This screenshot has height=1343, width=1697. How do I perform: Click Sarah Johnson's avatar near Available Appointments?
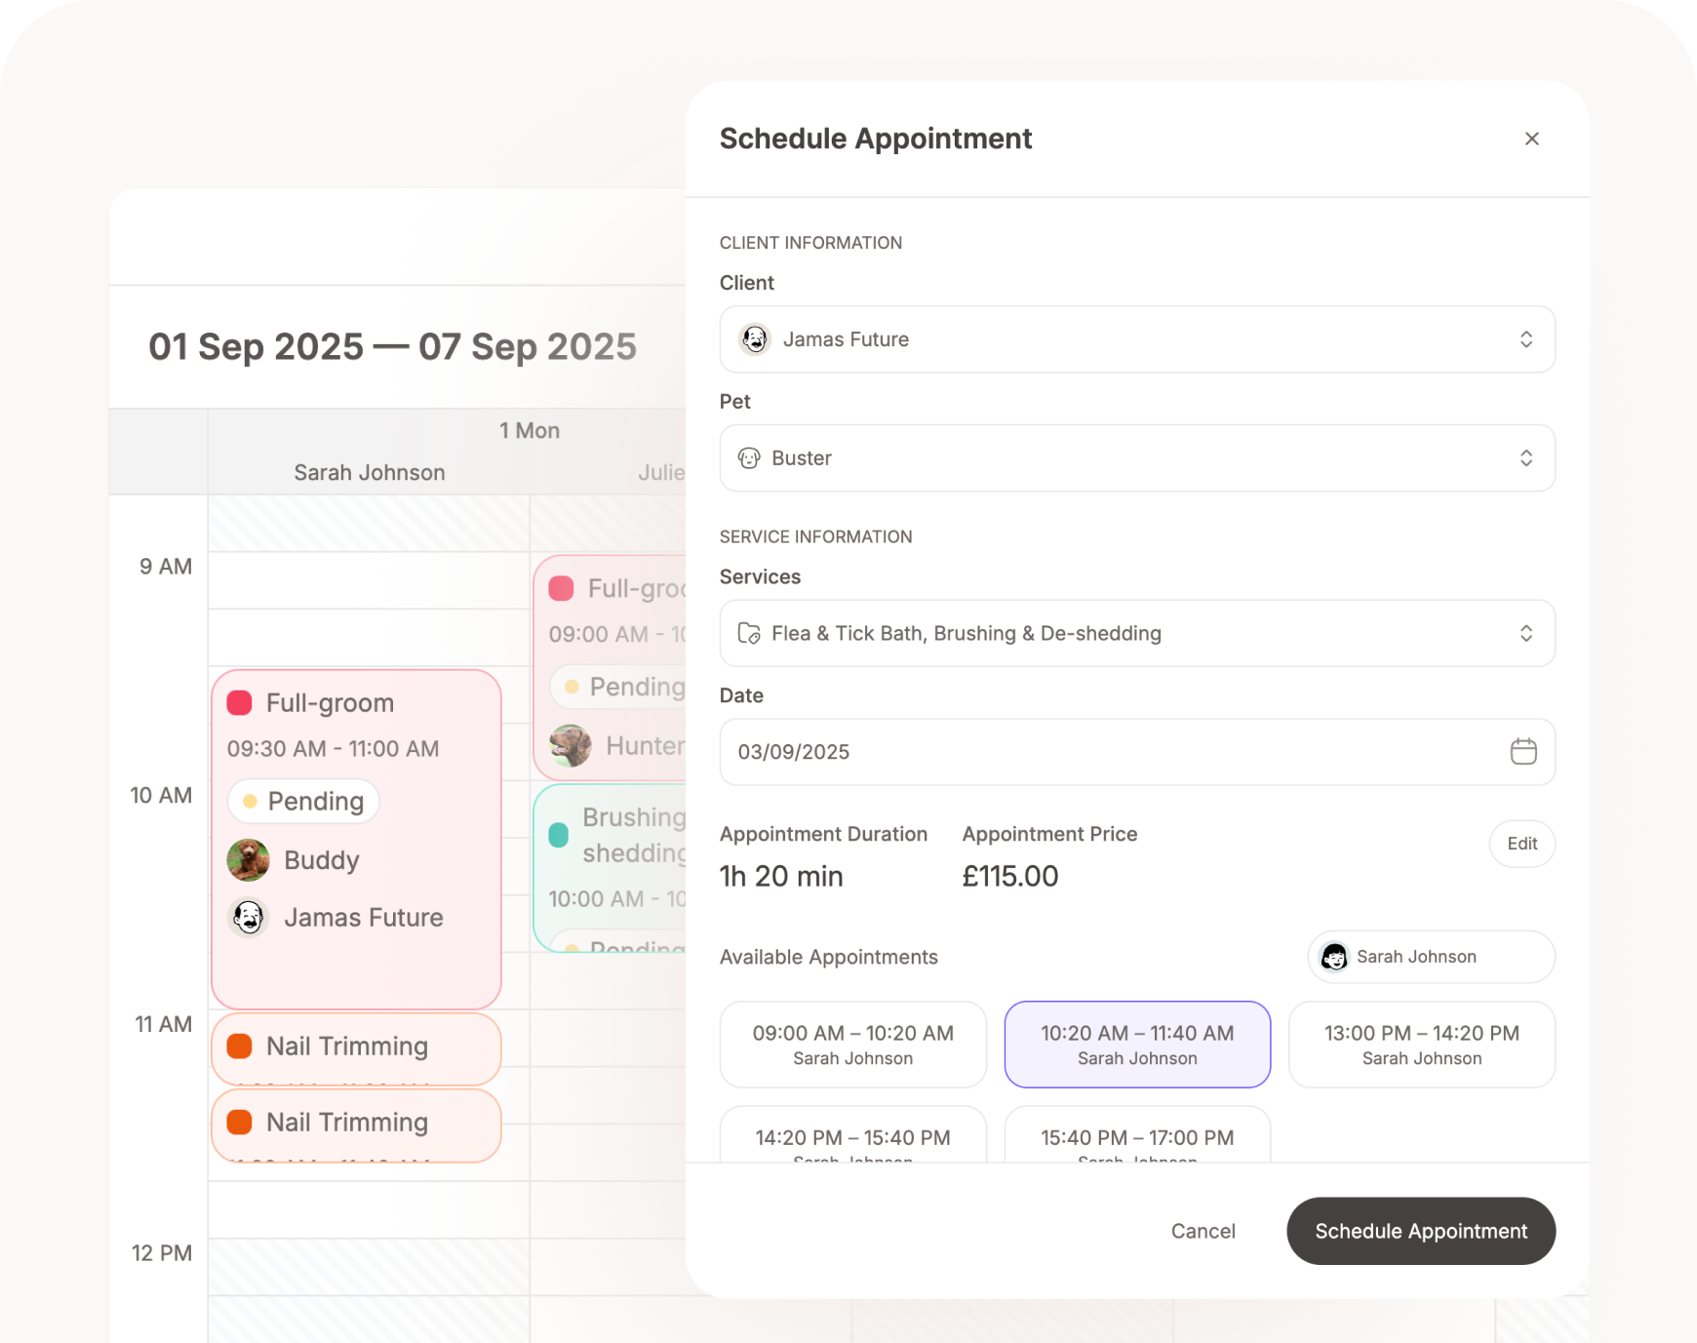[1335, 957]
